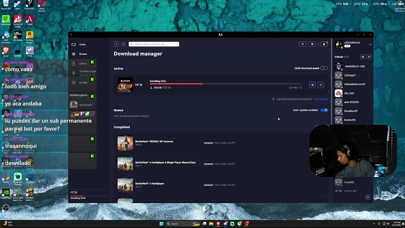Screen dimensions: 405x228
Task: Click the download speed info icon
Action: 300,88
